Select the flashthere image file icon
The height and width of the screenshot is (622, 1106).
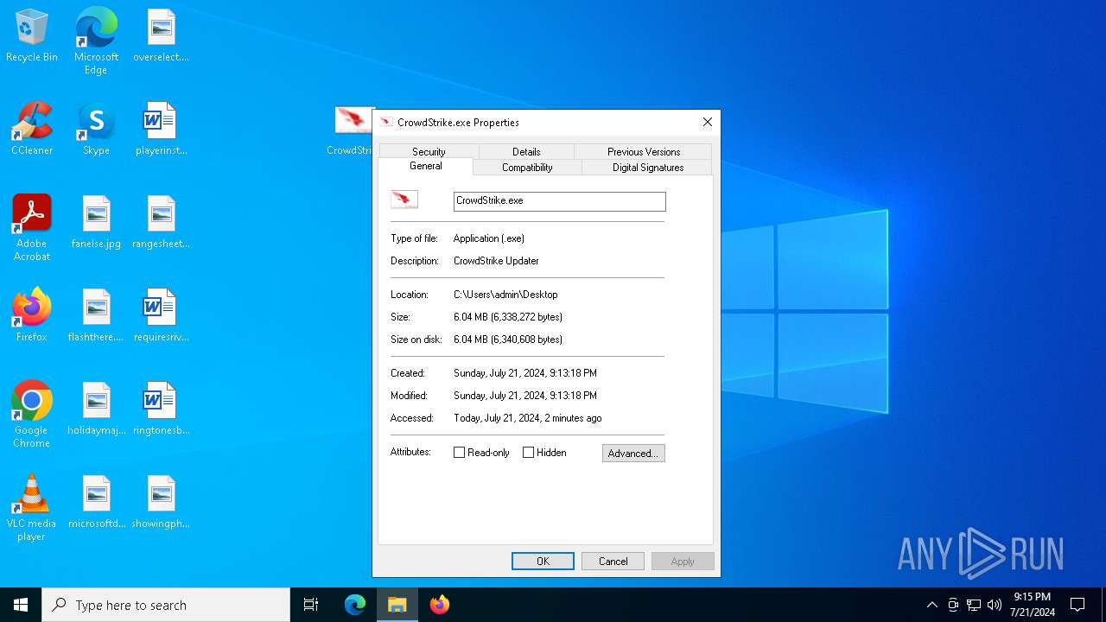click(96, 315)
